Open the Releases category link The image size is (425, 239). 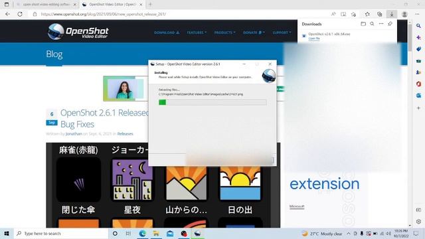pos(125,134)
